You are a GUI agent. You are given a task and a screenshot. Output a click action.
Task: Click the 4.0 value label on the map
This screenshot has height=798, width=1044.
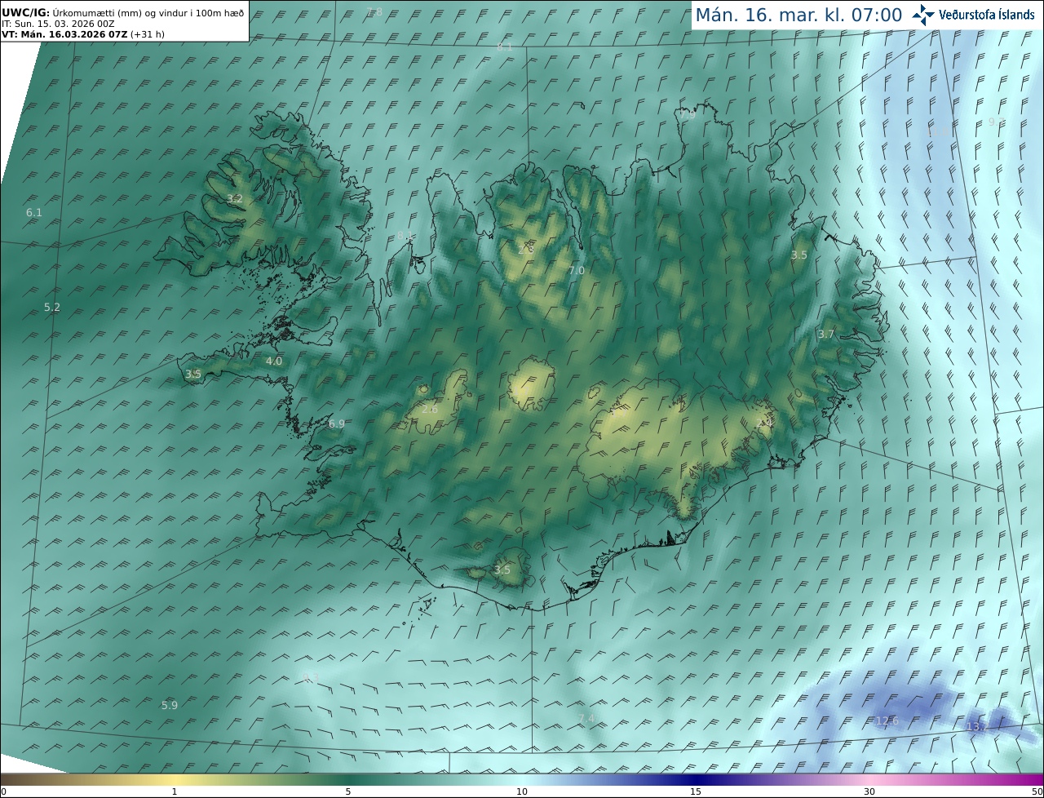(x=274, y=361)
